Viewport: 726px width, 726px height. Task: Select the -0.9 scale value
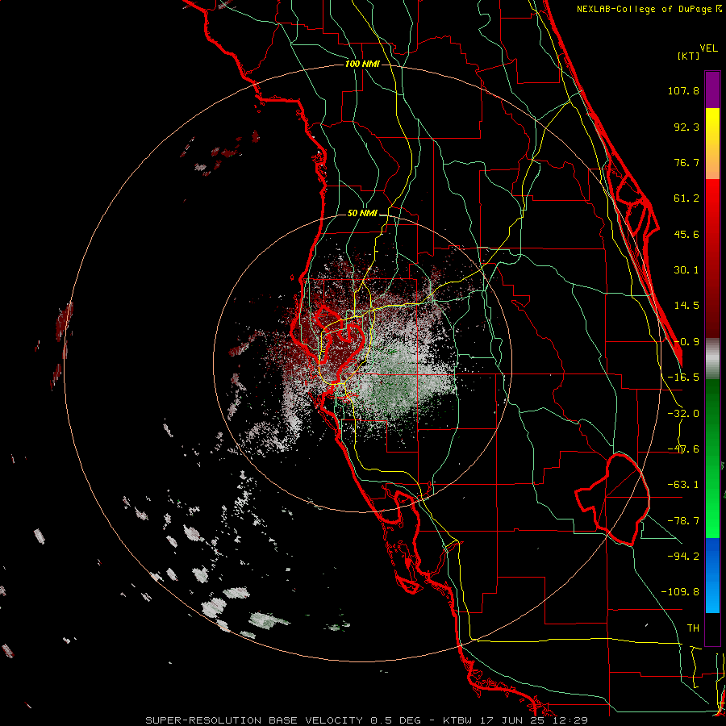click(x=686, y=342)
